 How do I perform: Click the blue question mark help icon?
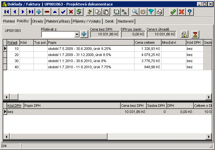coord(190,12)
